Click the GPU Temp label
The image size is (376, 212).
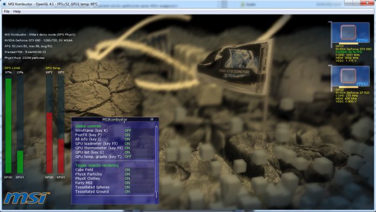pyautogui.click(x=53, y=68)
